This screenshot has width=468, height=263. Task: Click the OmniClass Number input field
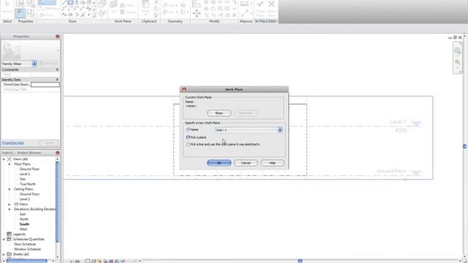(45, 85)
